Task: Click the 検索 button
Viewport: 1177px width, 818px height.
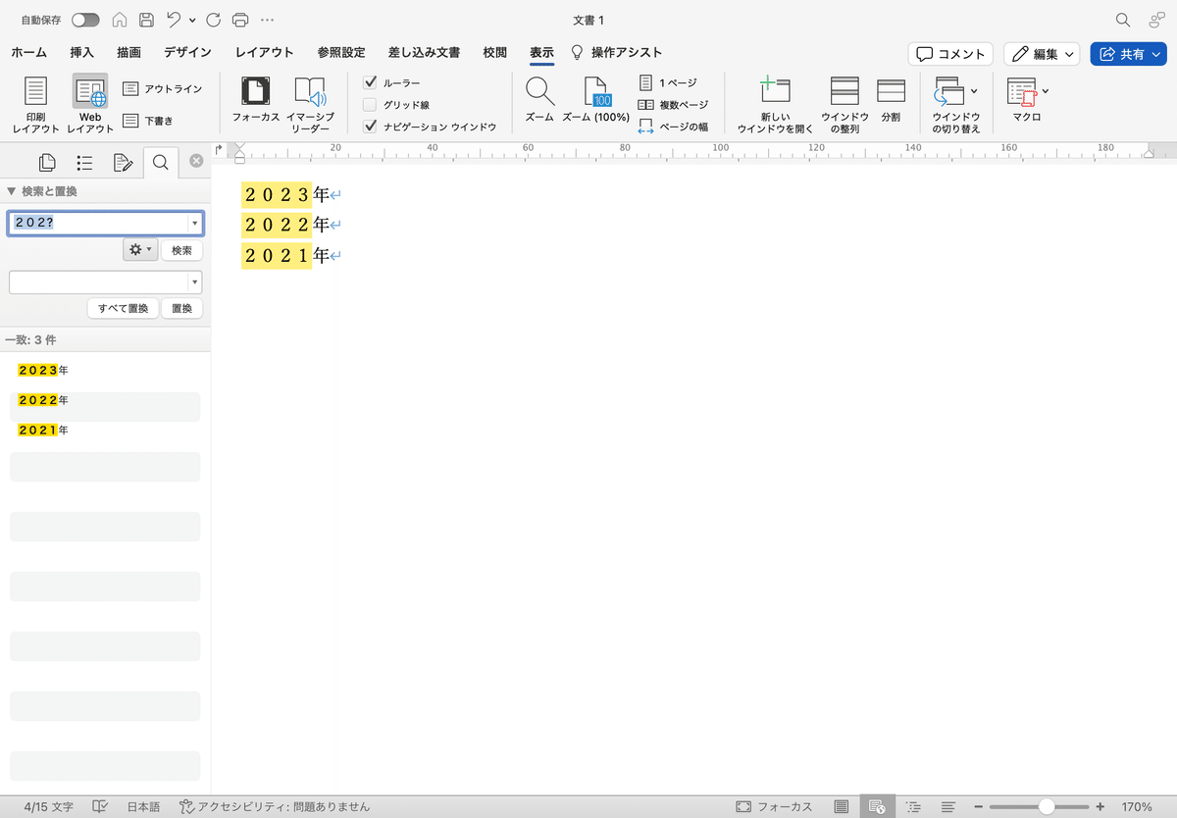Action: [x=181, y=250]
